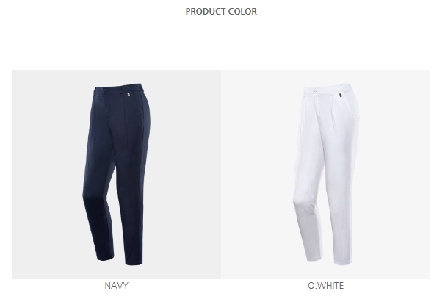Click the waist button on white pants
The width and height of the screenshot is (434, 299).
coord(315,90)
